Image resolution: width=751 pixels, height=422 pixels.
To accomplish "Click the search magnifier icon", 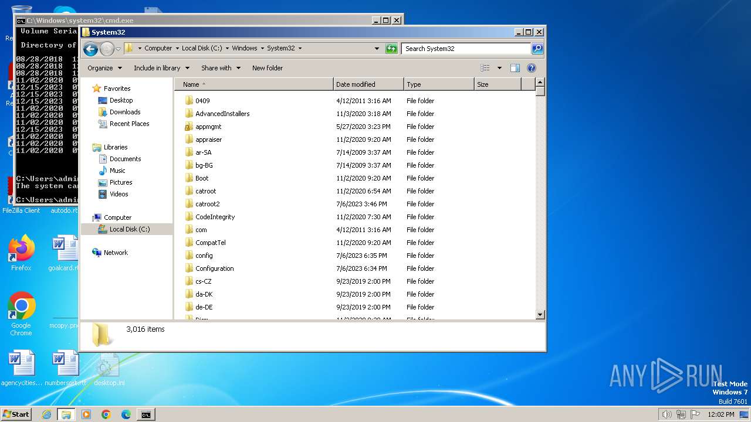I will [537, 49].
